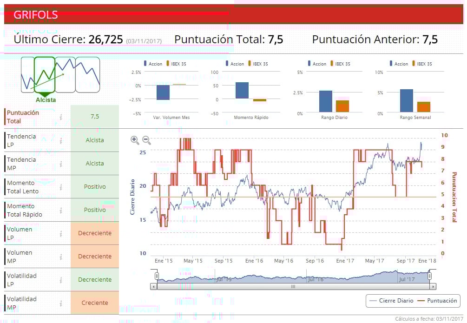The width and height of the screenshot is (467, 323).
Task: Click the Rango Semanal chart caption
Action: (x=415, y=118)
